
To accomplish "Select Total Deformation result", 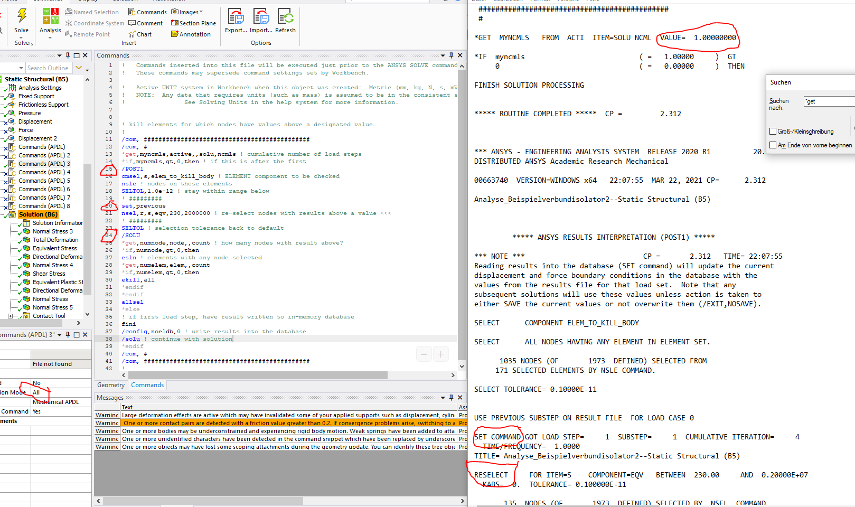I will click(x=55, y=240).
